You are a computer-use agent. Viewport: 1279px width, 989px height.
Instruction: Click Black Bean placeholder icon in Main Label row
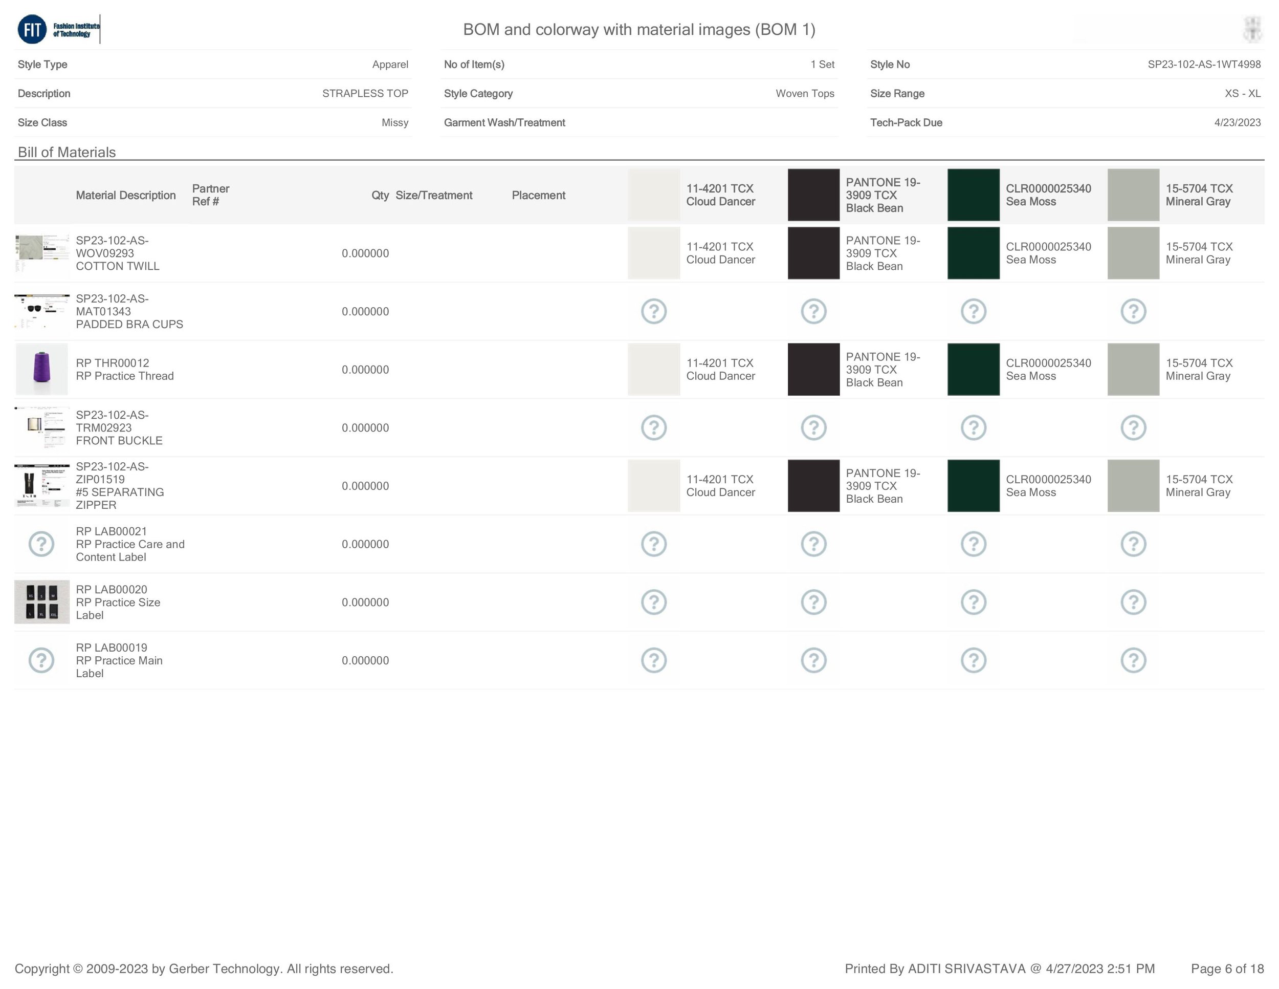813,660
